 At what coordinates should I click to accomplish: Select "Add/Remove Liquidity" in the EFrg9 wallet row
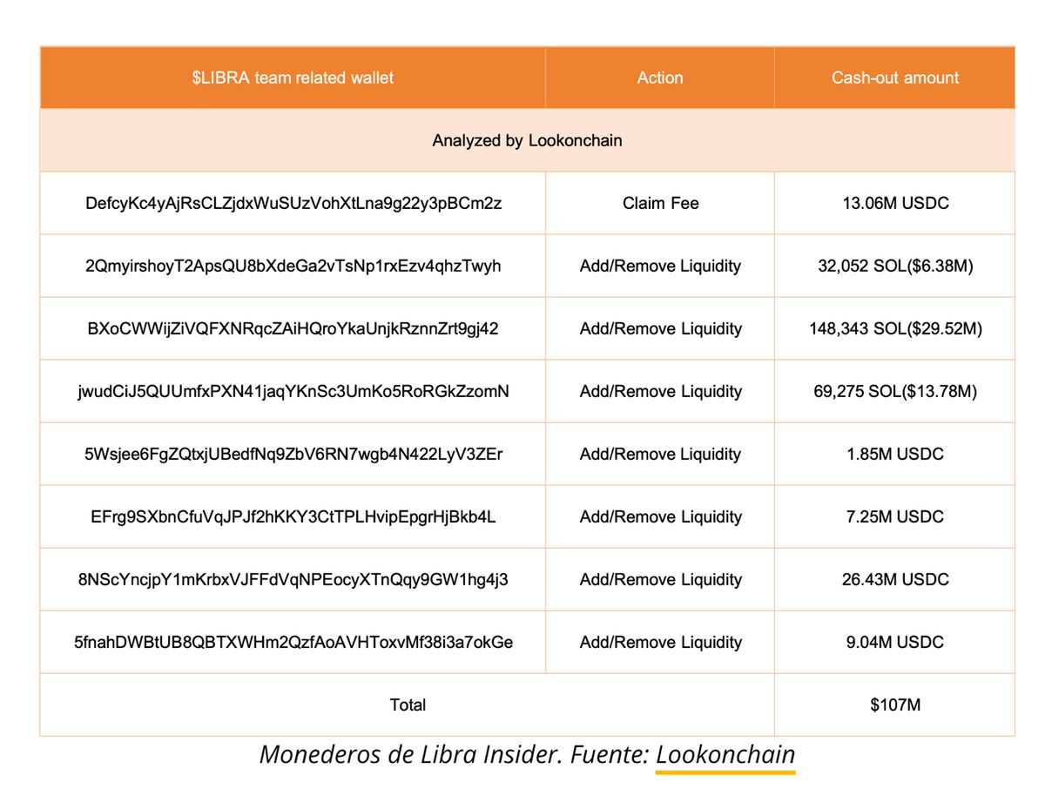659,516
